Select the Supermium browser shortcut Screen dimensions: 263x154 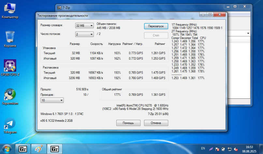point(10,95)
